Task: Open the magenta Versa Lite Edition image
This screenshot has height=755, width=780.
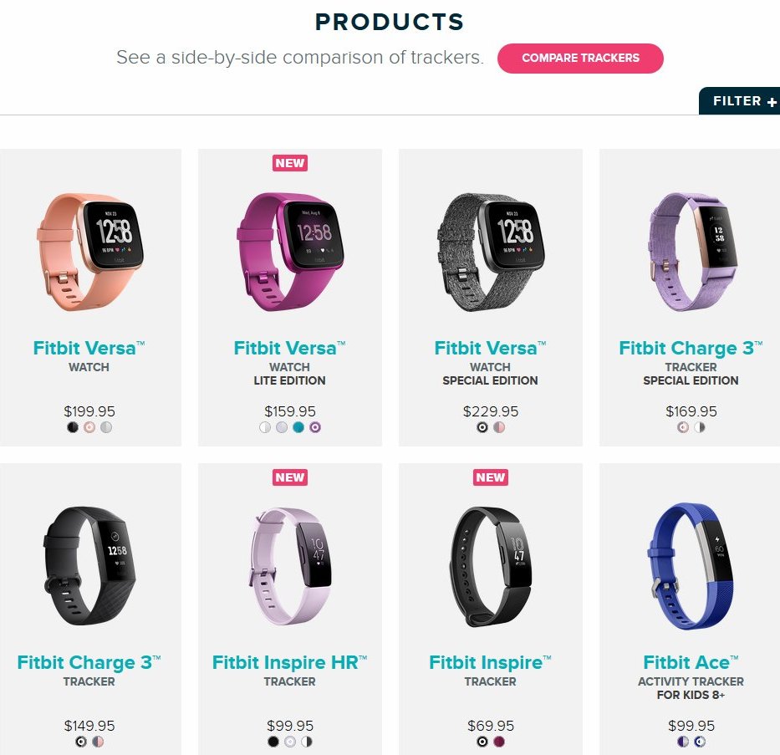Action: [x=290, y=253]
